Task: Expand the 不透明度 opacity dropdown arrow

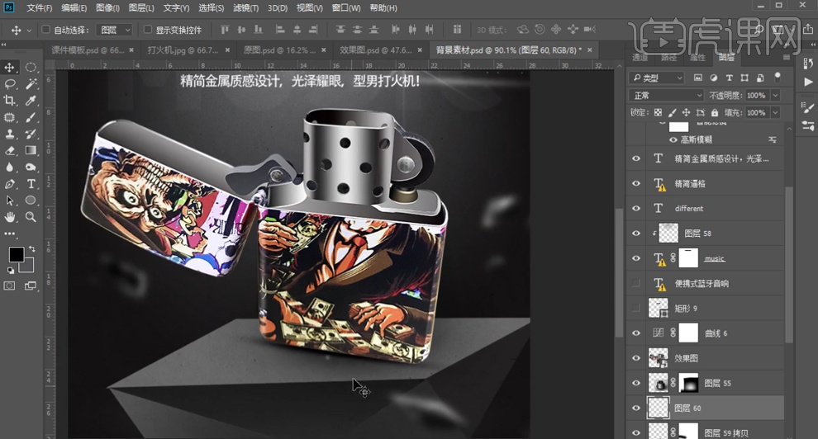Action: point(773,95)
